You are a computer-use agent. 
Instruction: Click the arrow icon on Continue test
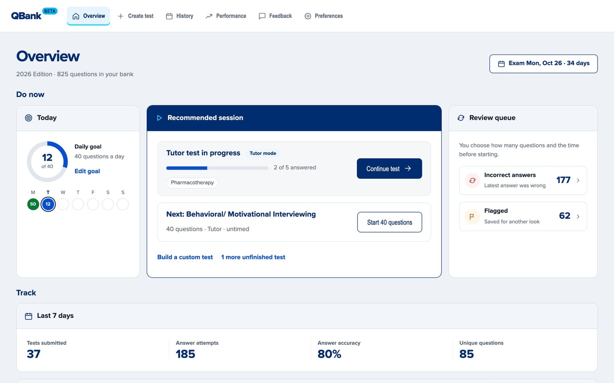pos(408,169)
